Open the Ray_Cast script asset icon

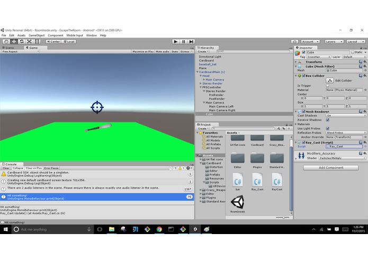click(x=257, y=180)
